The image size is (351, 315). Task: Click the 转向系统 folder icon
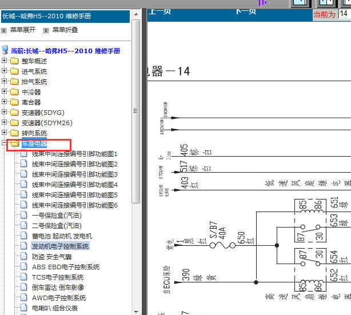[14, 133]
